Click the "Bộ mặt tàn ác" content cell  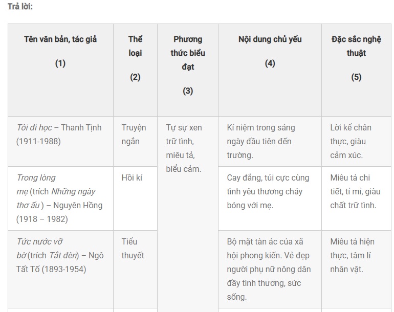[x=269, y=269]
